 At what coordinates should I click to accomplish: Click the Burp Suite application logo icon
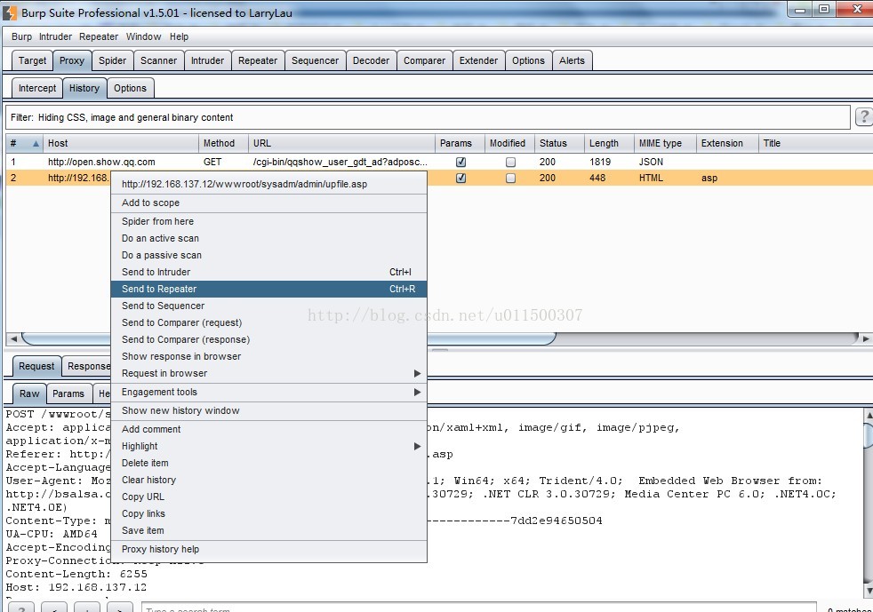(10, 12)
